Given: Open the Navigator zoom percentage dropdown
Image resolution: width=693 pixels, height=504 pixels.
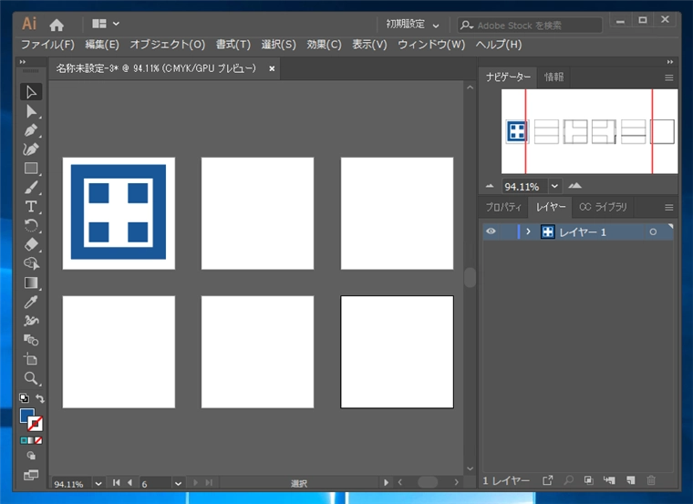Looking at the screenshot, I should (554, 186).
